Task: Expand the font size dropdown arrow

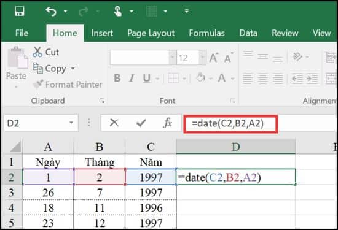Action: pos(202,58)
